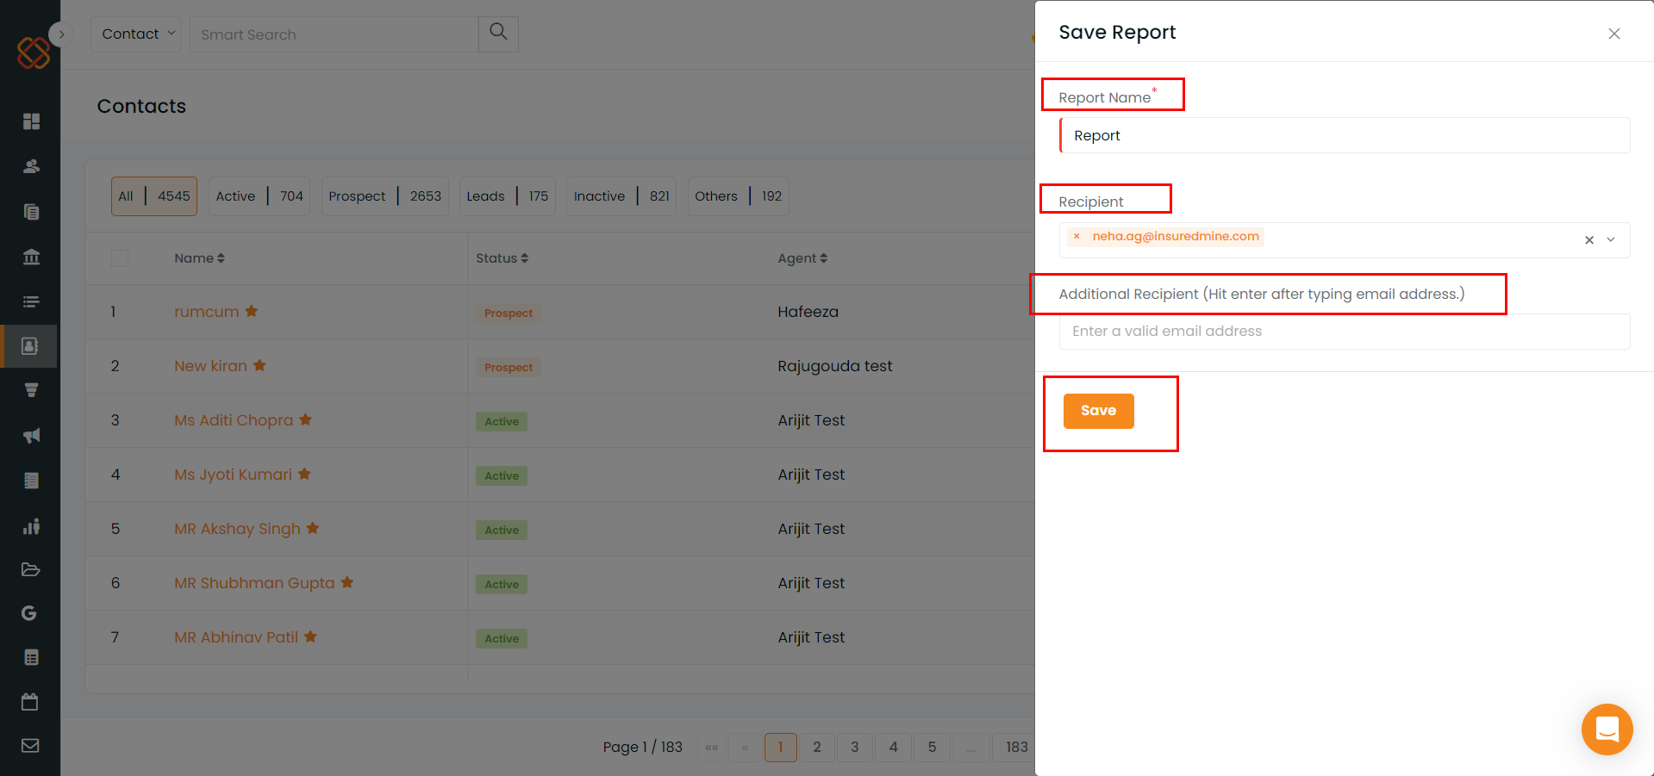Click the Active badge in Ms Jyoti Kumari row
Viewport: 1654px width, 776px height.
click(502, 476)
